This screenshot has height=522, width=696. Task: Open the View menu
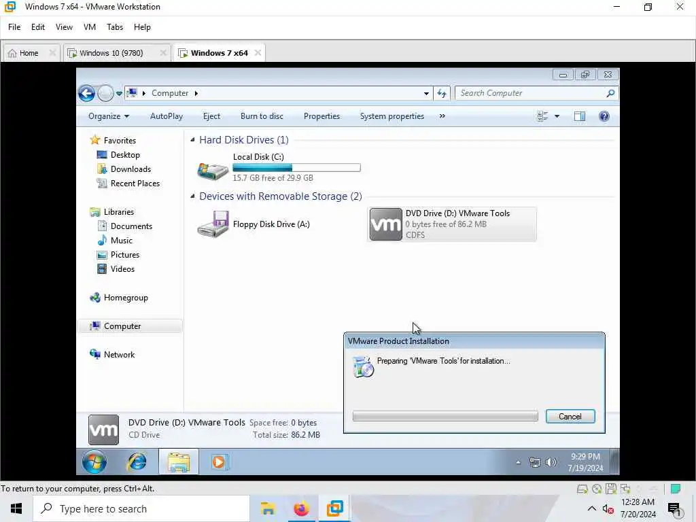tap(64, 27)
